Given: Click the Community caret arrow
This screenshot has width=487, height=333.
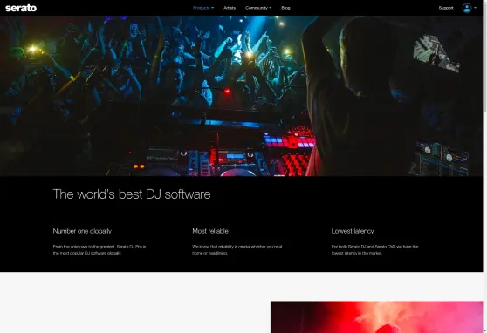Looking at the screenshot, I should [270, 8].
